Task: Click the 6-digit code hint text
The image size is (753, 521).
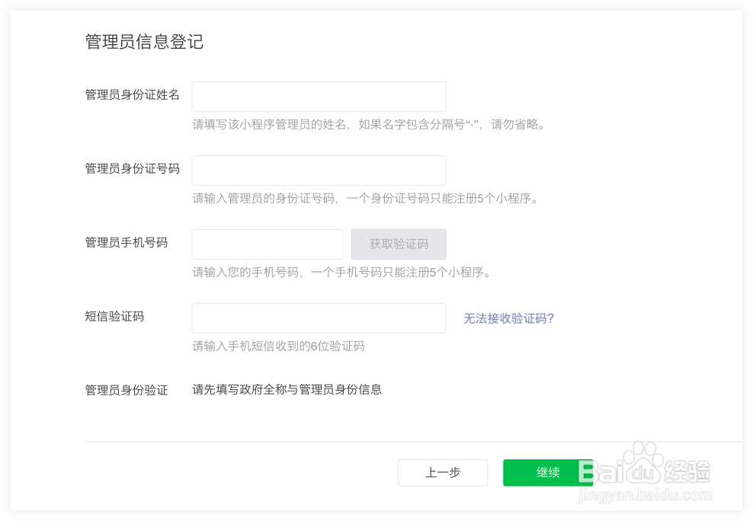Action: [x=277, y=346]
